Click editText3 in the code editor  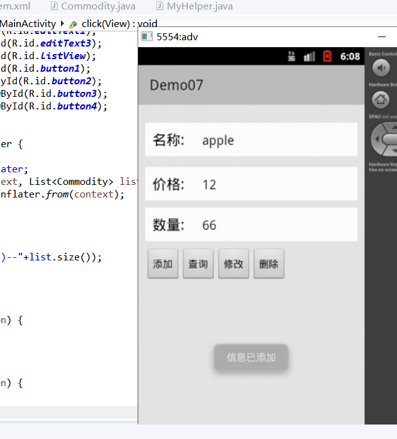coord(66,43)
